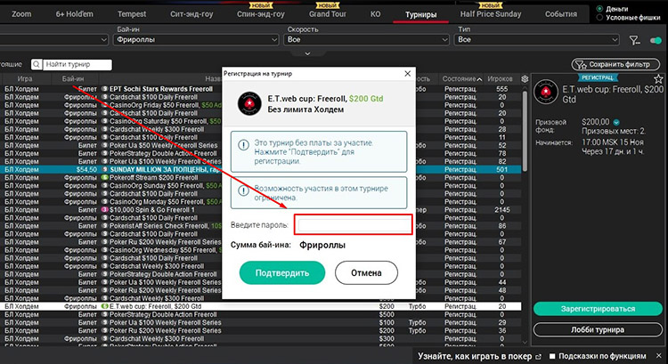The image size is (668, 364).
Task: Select CasinoOrg Sunday $50 Freeroll row
Action: point(260,186)
